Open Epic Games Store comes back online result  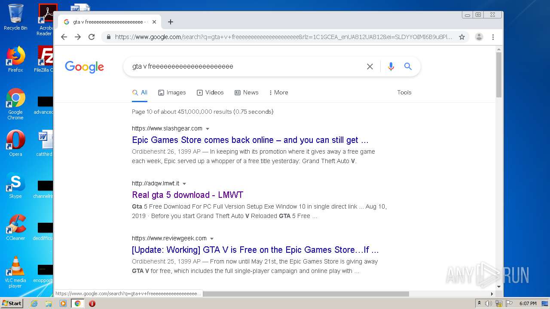pyautogui.click(x=250, y=140)
